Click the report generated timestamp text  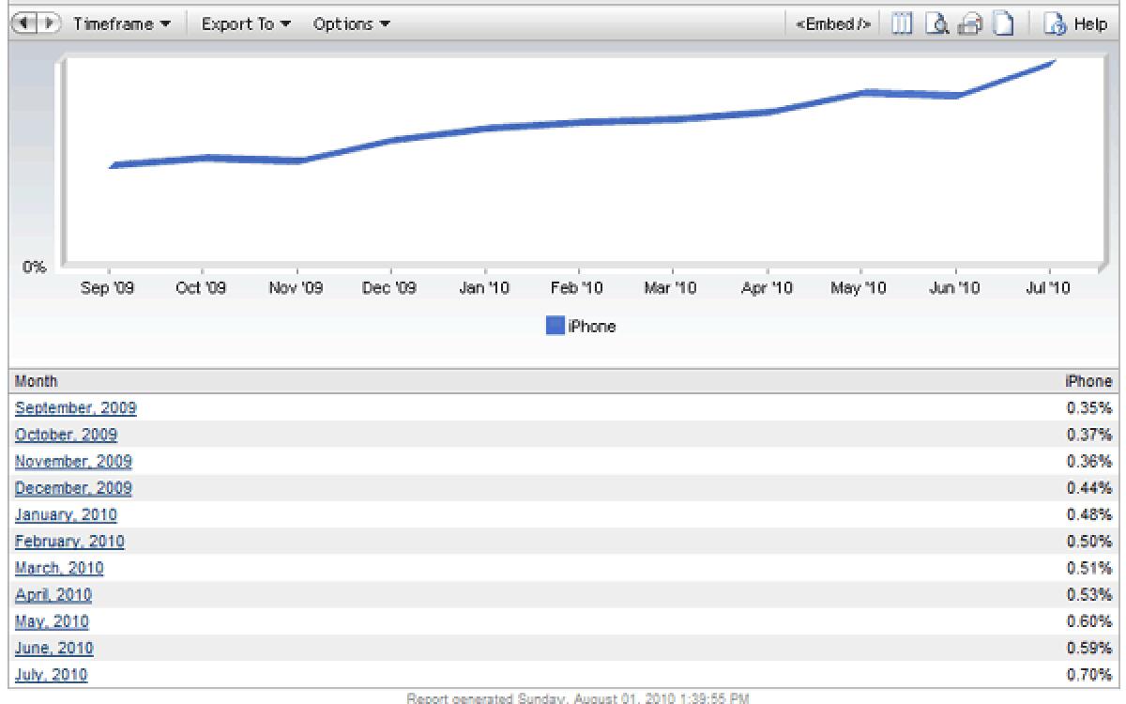point(578,697)
